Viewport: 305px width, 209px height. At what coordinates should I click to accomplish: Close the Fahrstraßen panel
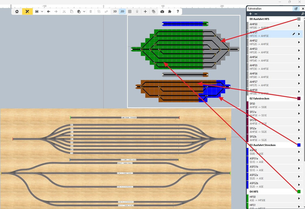tap(303, 9)
